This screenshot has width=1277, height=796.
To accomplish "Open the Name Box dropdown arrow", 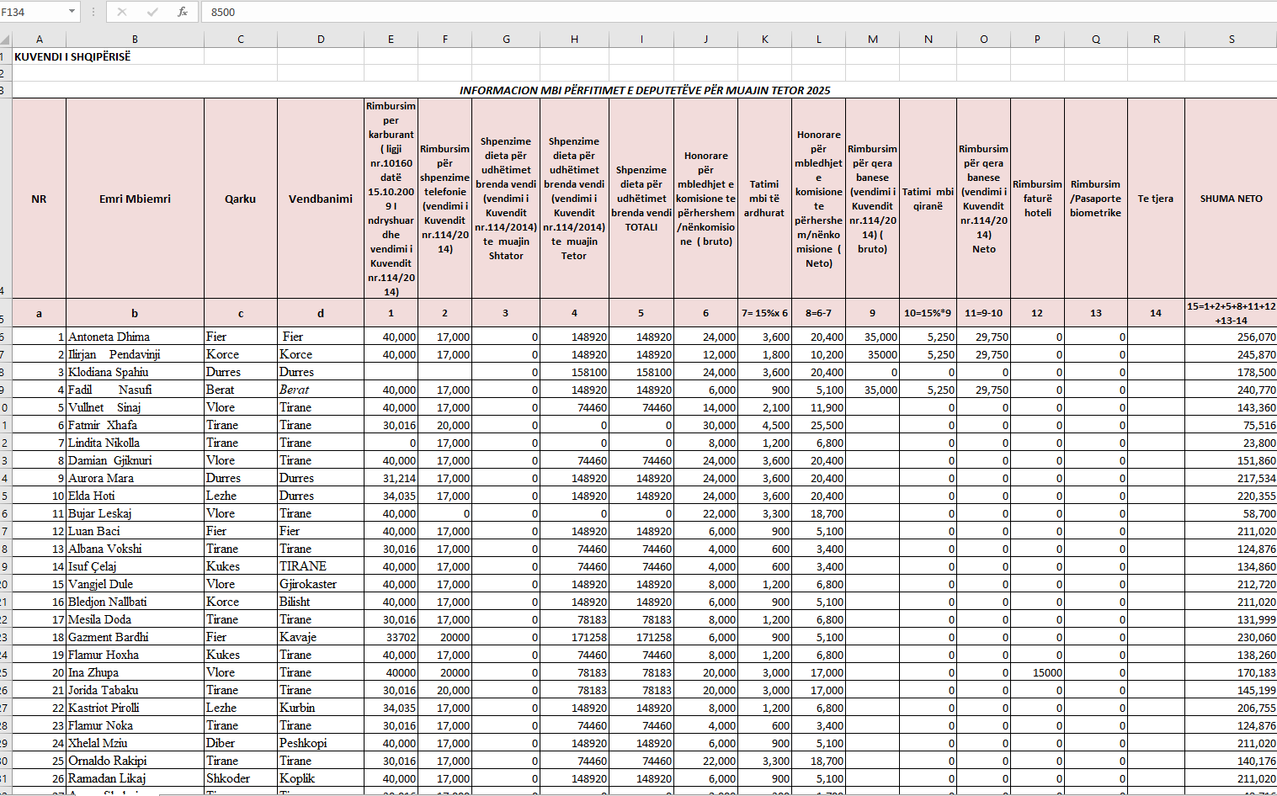I will click(x=72, y=12).
